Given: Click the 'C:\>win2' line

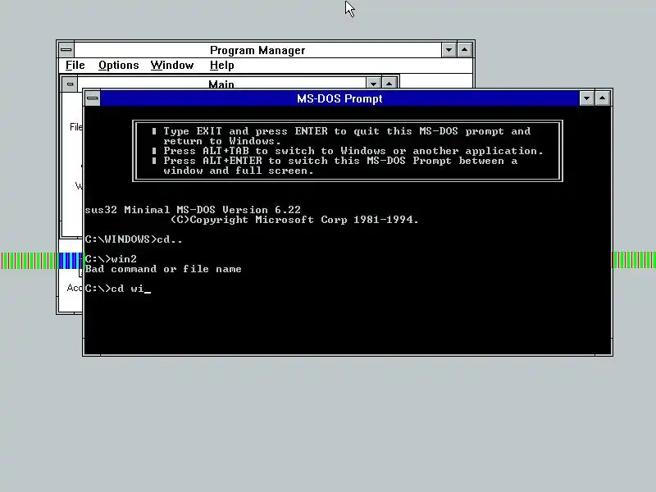Looking at the screenshot, I should coord(111,259).
